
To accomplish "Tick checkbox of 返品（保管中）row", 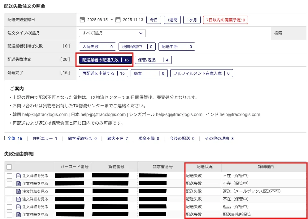I will pyautogui.click(x=9, y=207).
